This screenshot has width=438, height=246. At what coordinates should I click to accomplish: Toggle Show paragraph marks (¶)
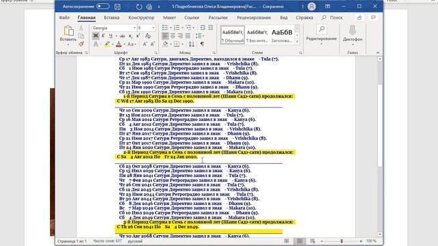tap(202, 44)
